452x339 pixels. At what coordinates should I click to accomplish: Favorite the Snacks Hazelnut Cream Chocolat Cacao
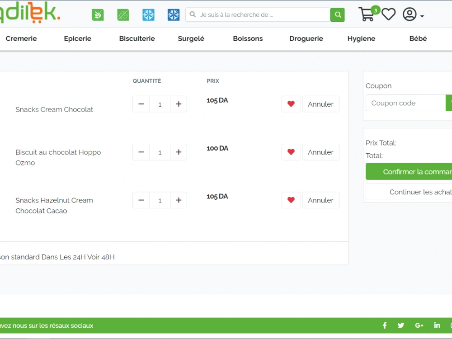click(291, 200)
